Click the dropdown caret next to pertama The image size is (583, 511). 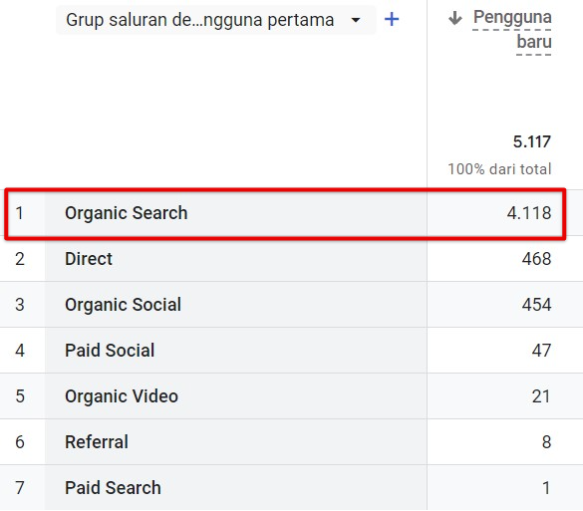pyautogui.click(x=356, y=20)
